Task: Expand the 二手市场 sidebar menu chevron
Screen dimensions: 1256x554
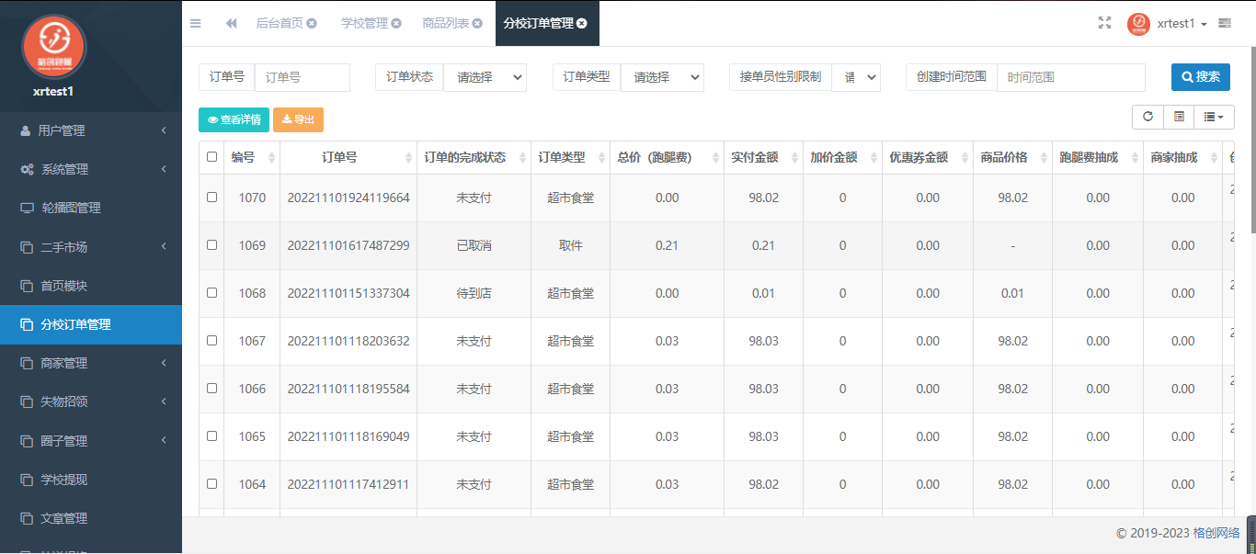Action: pyautogui.click(x=164, y=246)
